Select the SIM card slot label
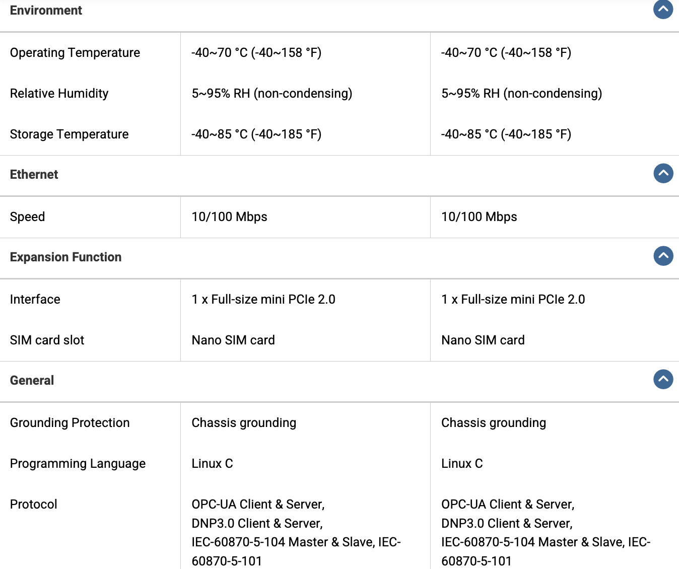679x569 pixels. (x=47, y=340)
